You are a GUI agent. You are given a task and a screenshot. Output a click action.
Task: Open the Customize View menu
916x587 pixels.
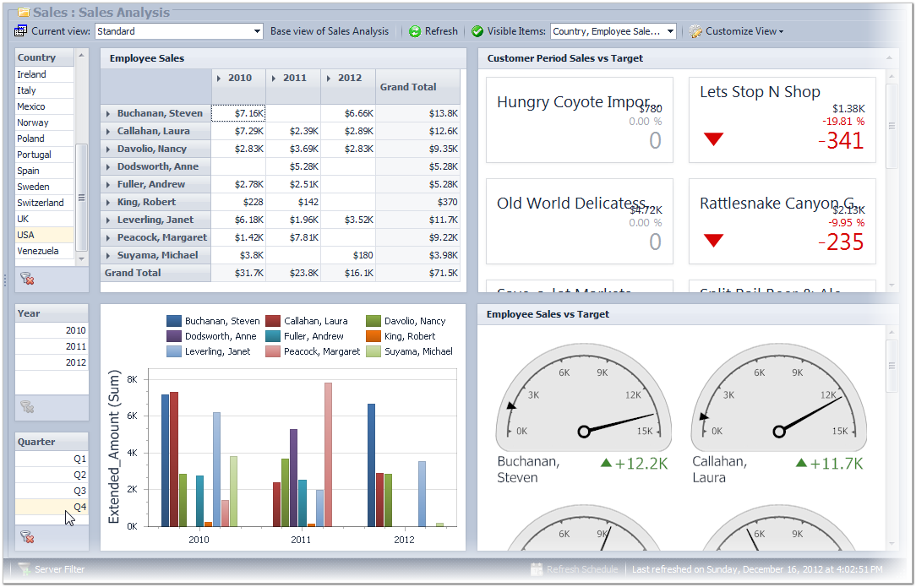(742, 31)
